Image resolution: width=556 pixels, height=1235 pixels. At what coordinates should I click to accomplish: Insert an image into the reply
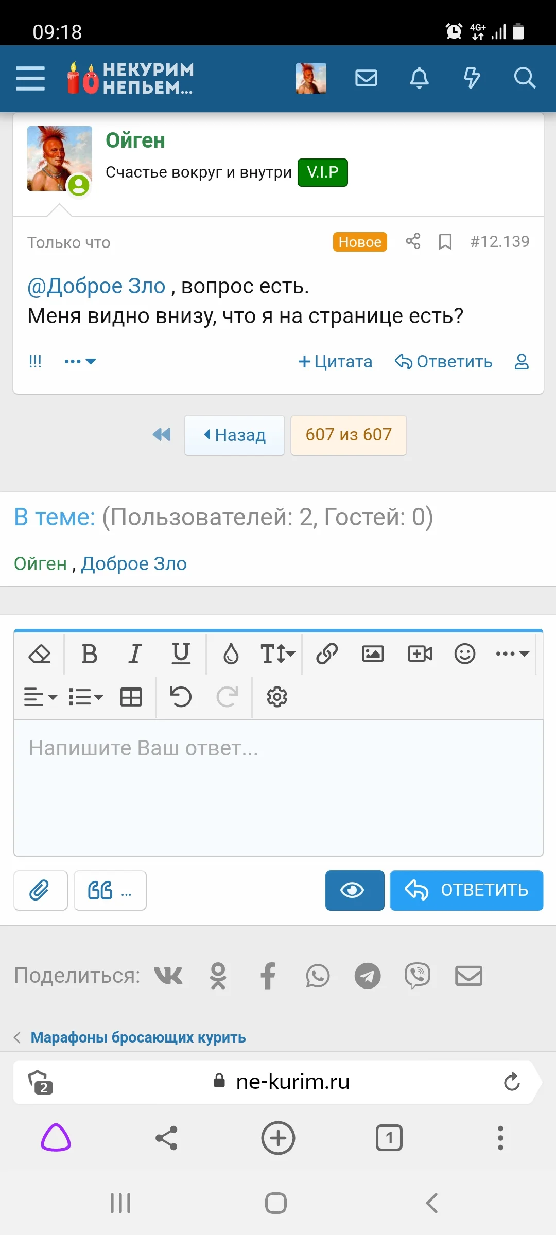[373, 654]
